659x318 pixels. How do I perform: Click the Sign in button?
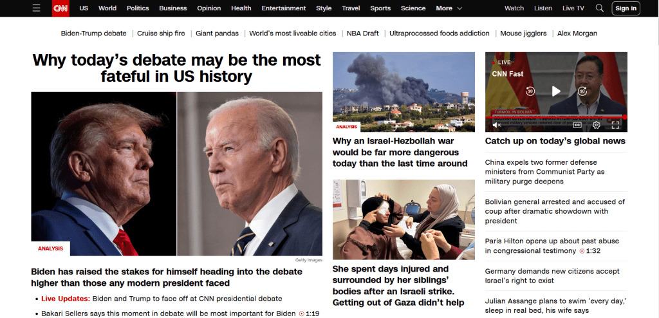point(626,8)
